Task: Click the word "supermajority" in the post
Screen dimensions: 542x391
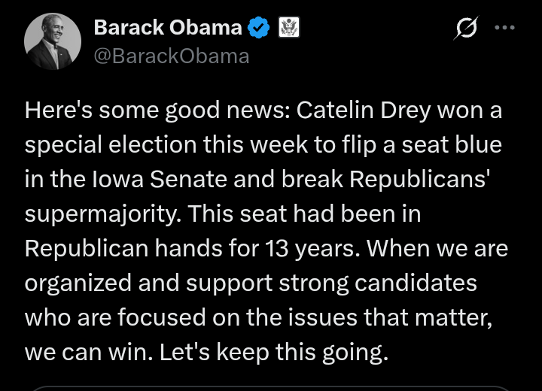Action: point(101,214)
